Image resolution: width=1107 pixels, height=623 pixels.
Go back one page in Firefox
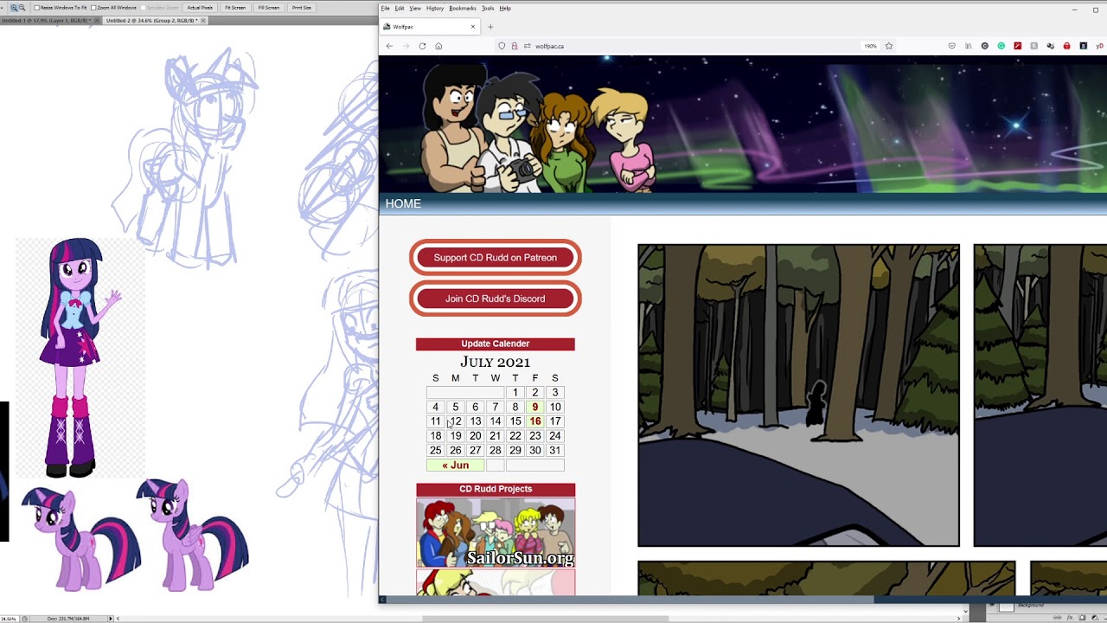(x=389, y=46)
